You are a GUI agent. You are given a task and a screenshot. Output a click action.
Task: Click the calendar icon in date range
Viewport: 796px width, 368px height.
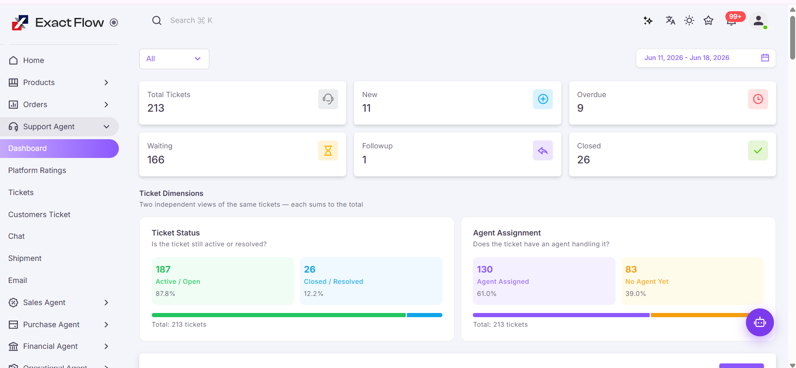[765, 58]
